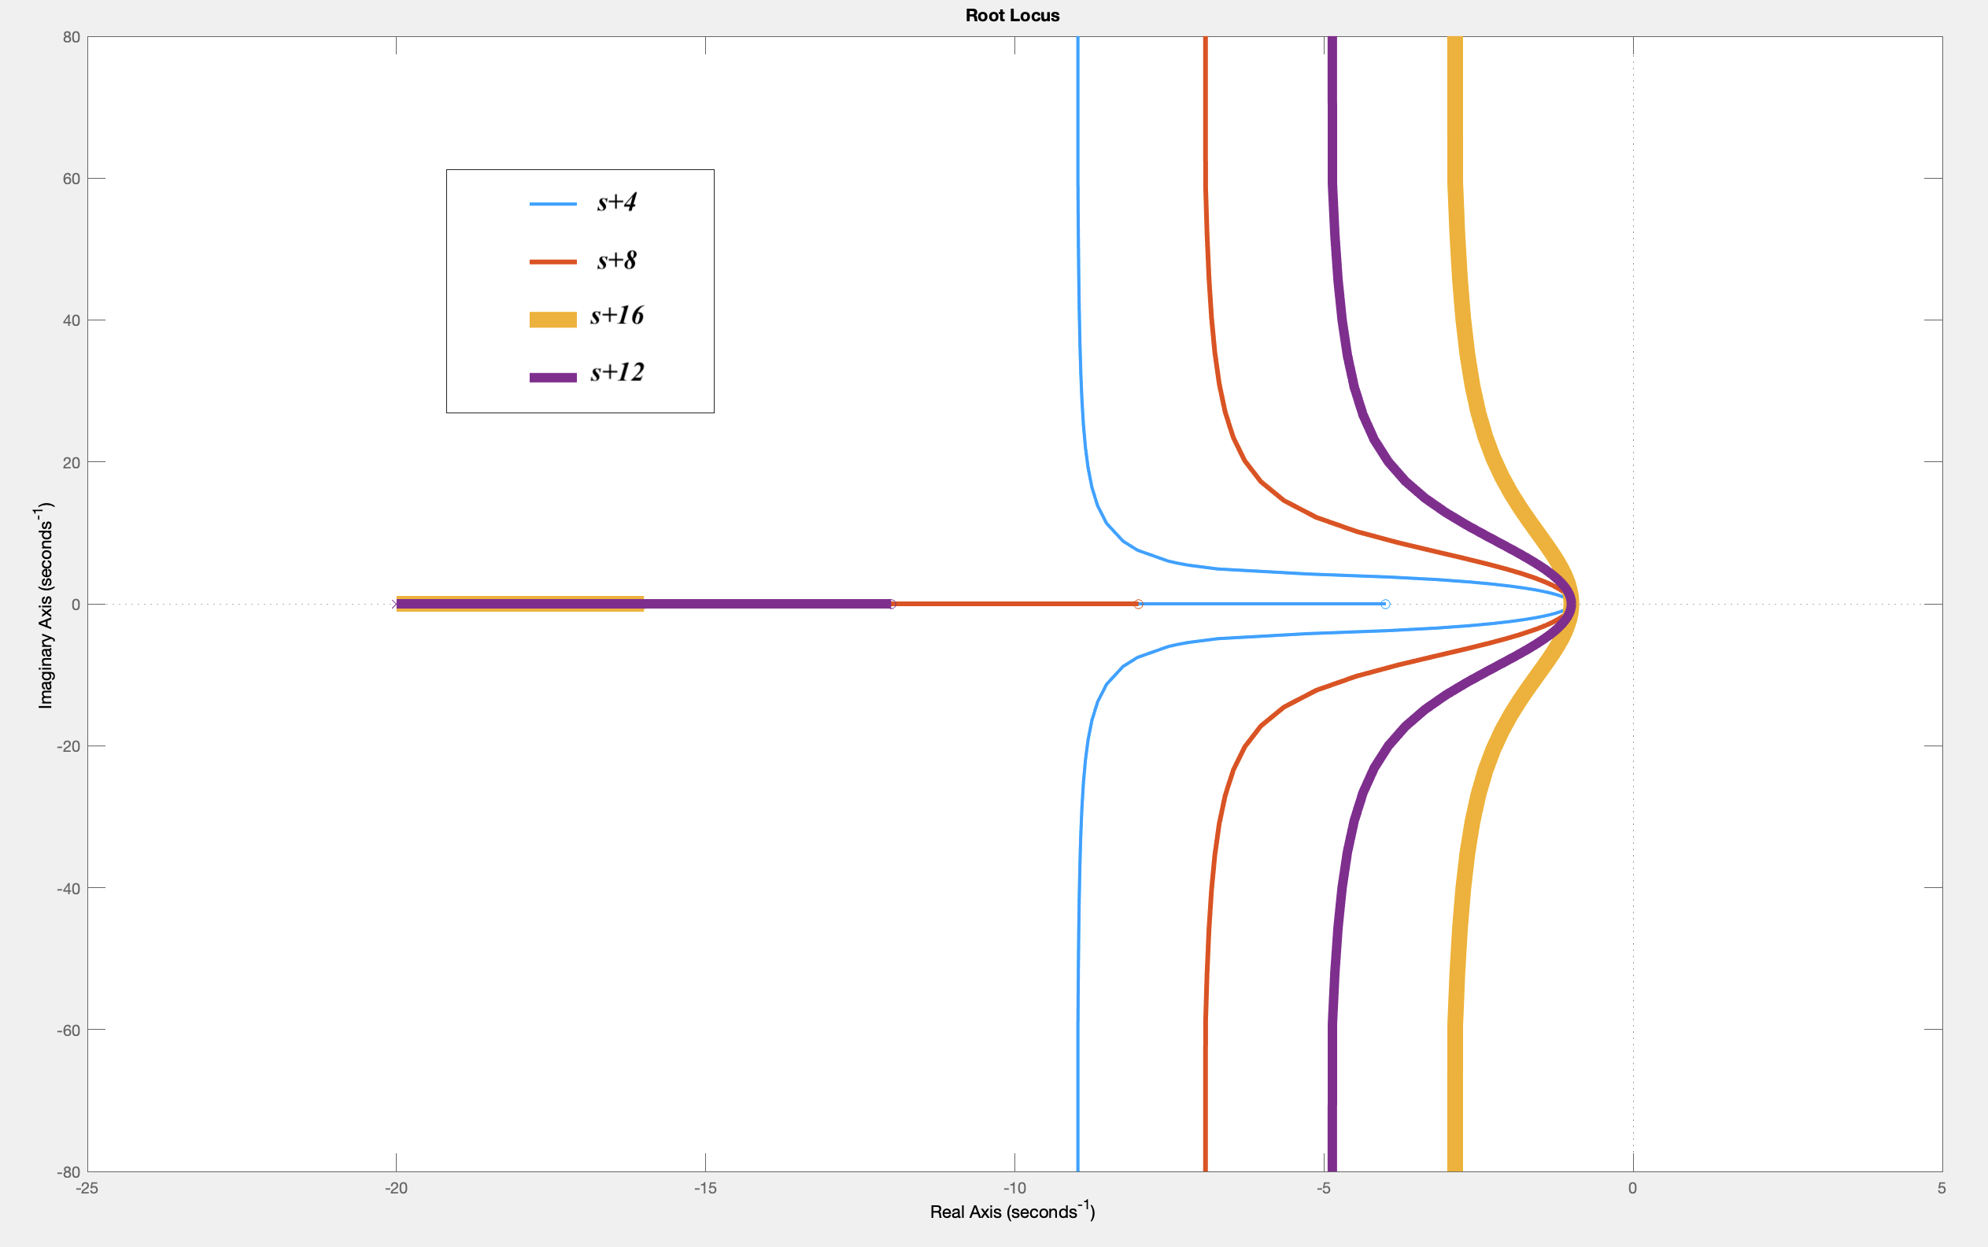Click the yellow s+16 legend line sample
1988x1247 pixels.
552,320
